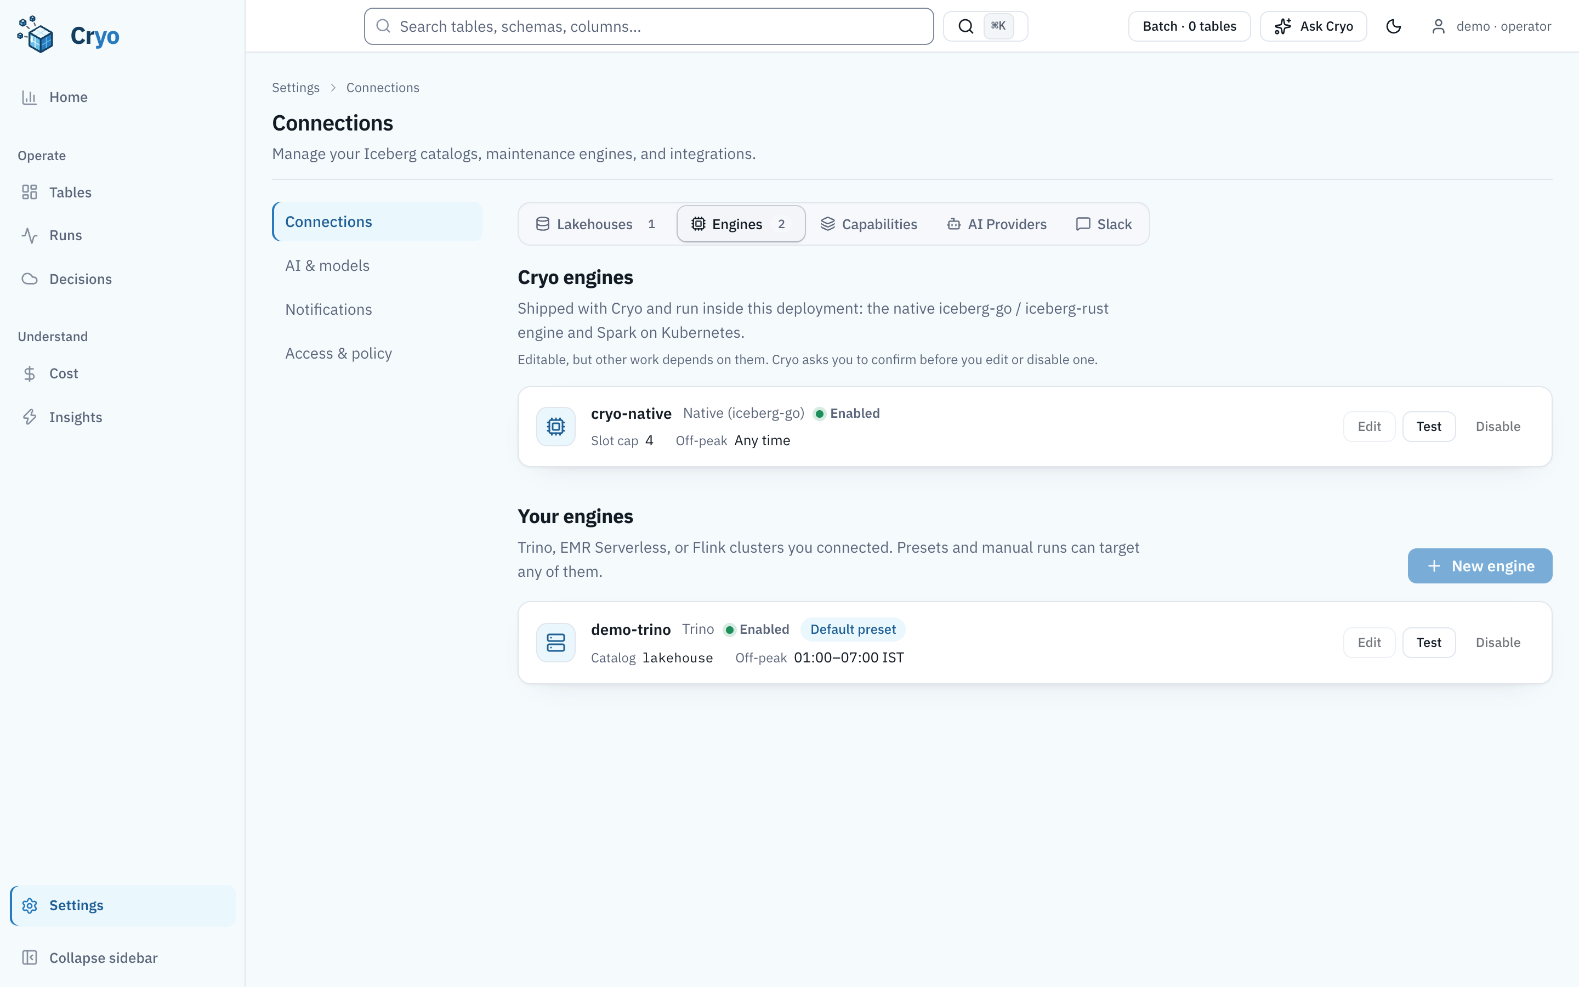Click the 01:00–07:00 IST off-peak value
Viewport: 1579px width, 987px height.
tap(849, 657)
